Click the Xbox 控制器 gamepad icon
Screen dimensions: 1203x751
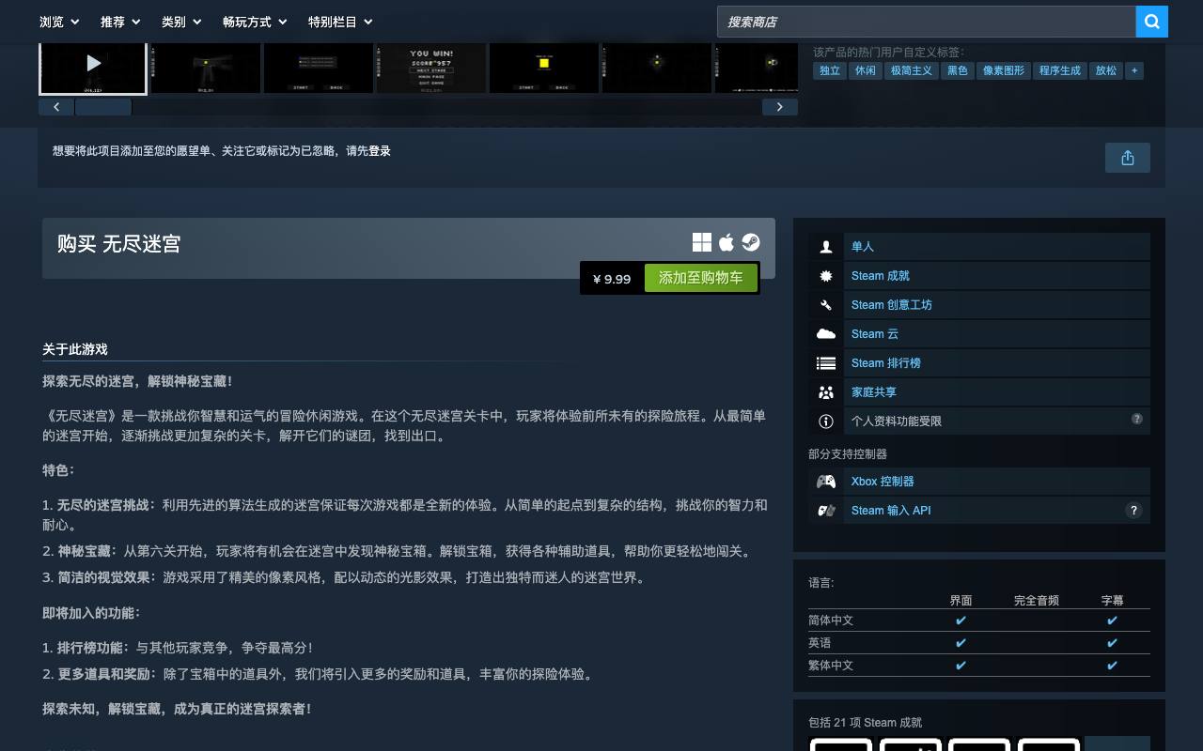tap(826, 482)
